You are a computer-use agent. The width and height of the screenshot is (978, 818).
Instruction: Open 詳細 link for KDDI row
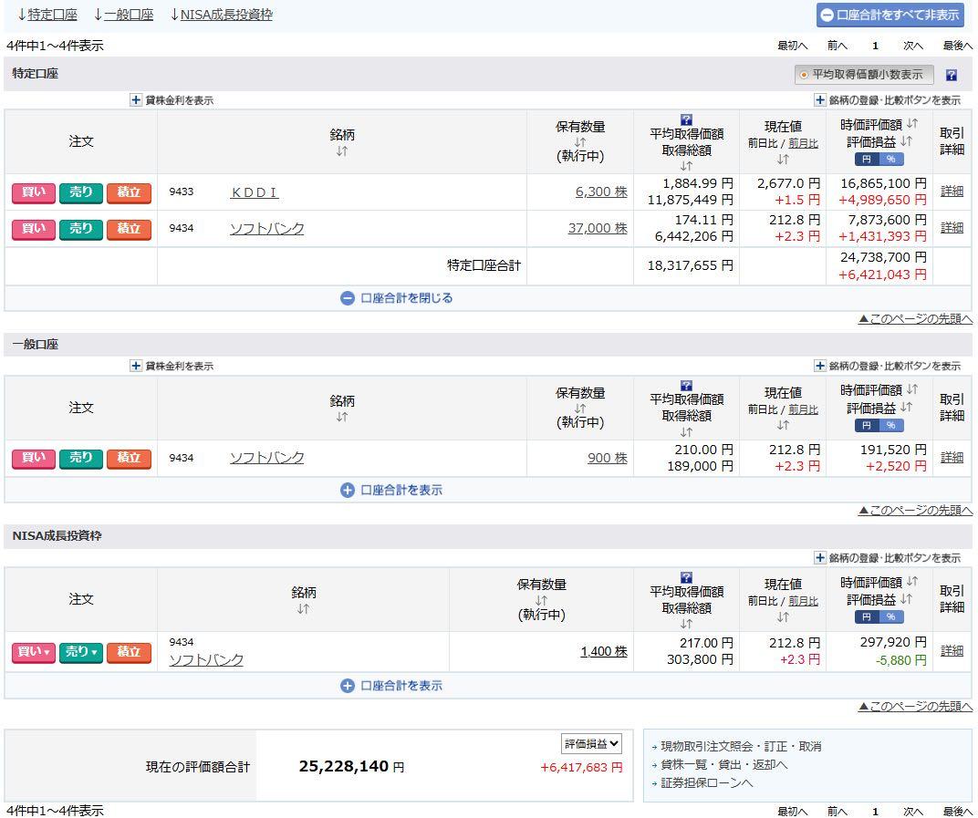click(x=952, y=192)
